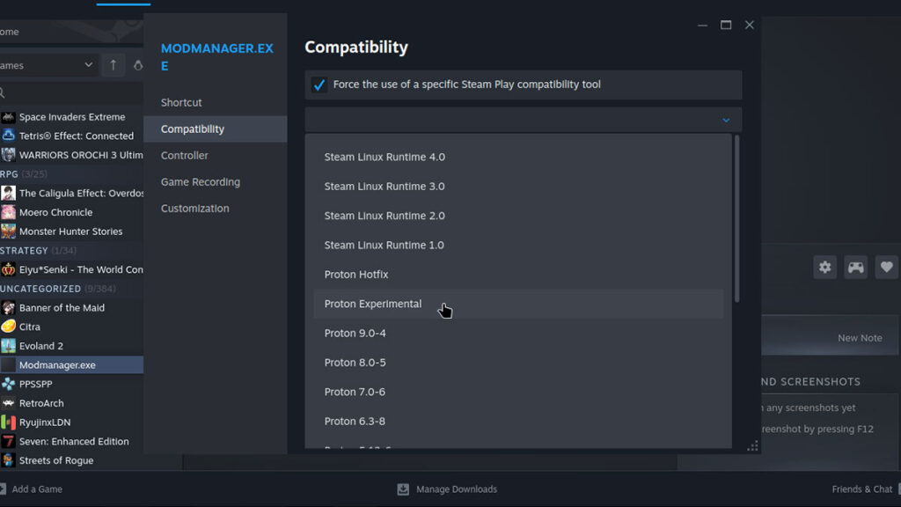Click the RetroArch icon

tap(8, 403)
